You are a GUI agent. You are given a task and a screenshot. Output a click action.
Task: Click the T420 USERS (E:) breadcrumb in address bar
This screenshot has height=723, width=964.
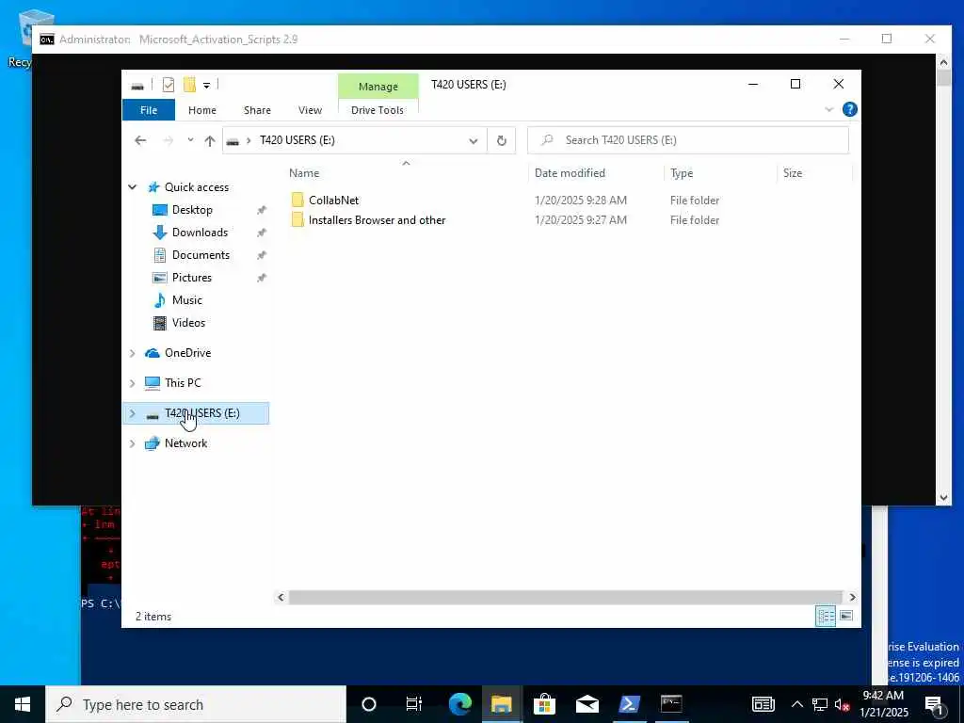coord(297,140)
